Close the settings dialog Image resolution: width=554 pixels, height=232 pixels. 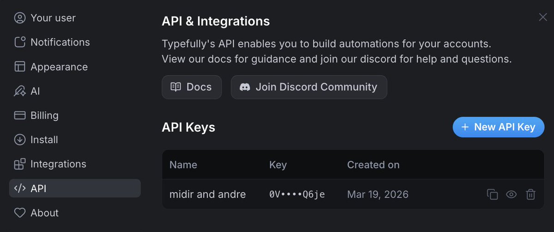(543, 18)
